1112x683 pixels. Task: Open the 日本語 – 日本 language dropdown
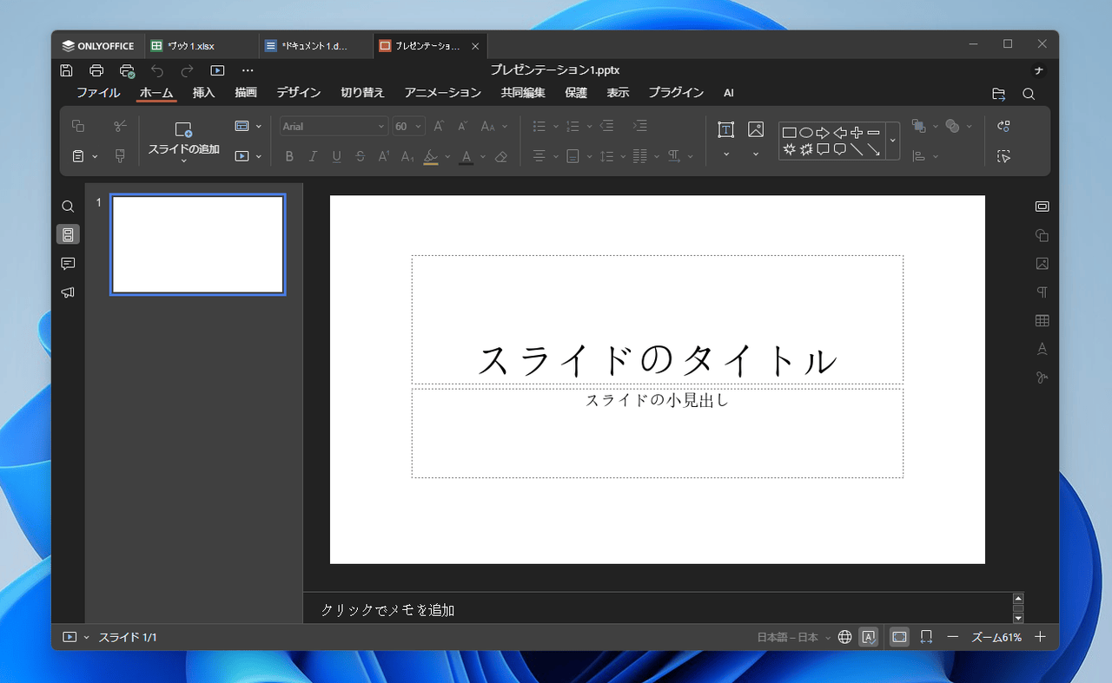click(x=794, y=637)
